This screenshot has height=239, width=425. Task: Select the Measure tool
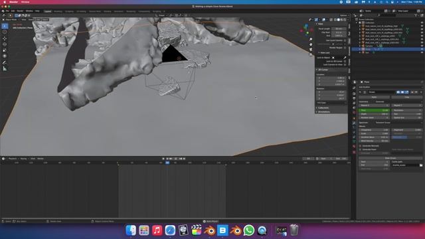point(5,69)
